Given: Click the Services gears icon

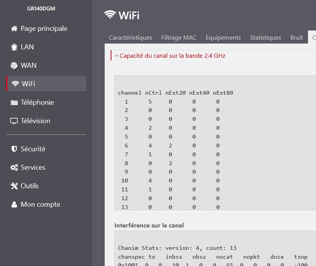Looking at the screenshot, I should 14,167.
